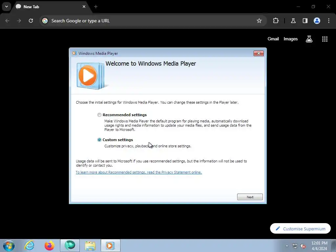Go forward in browser history
Screen dimensions: 336x252
[x=19, y=21]
